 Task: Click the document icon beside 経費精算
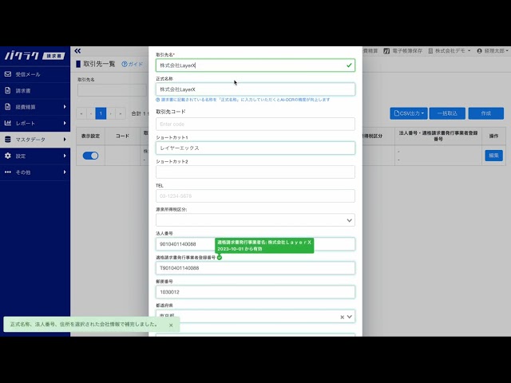point(8,106)
